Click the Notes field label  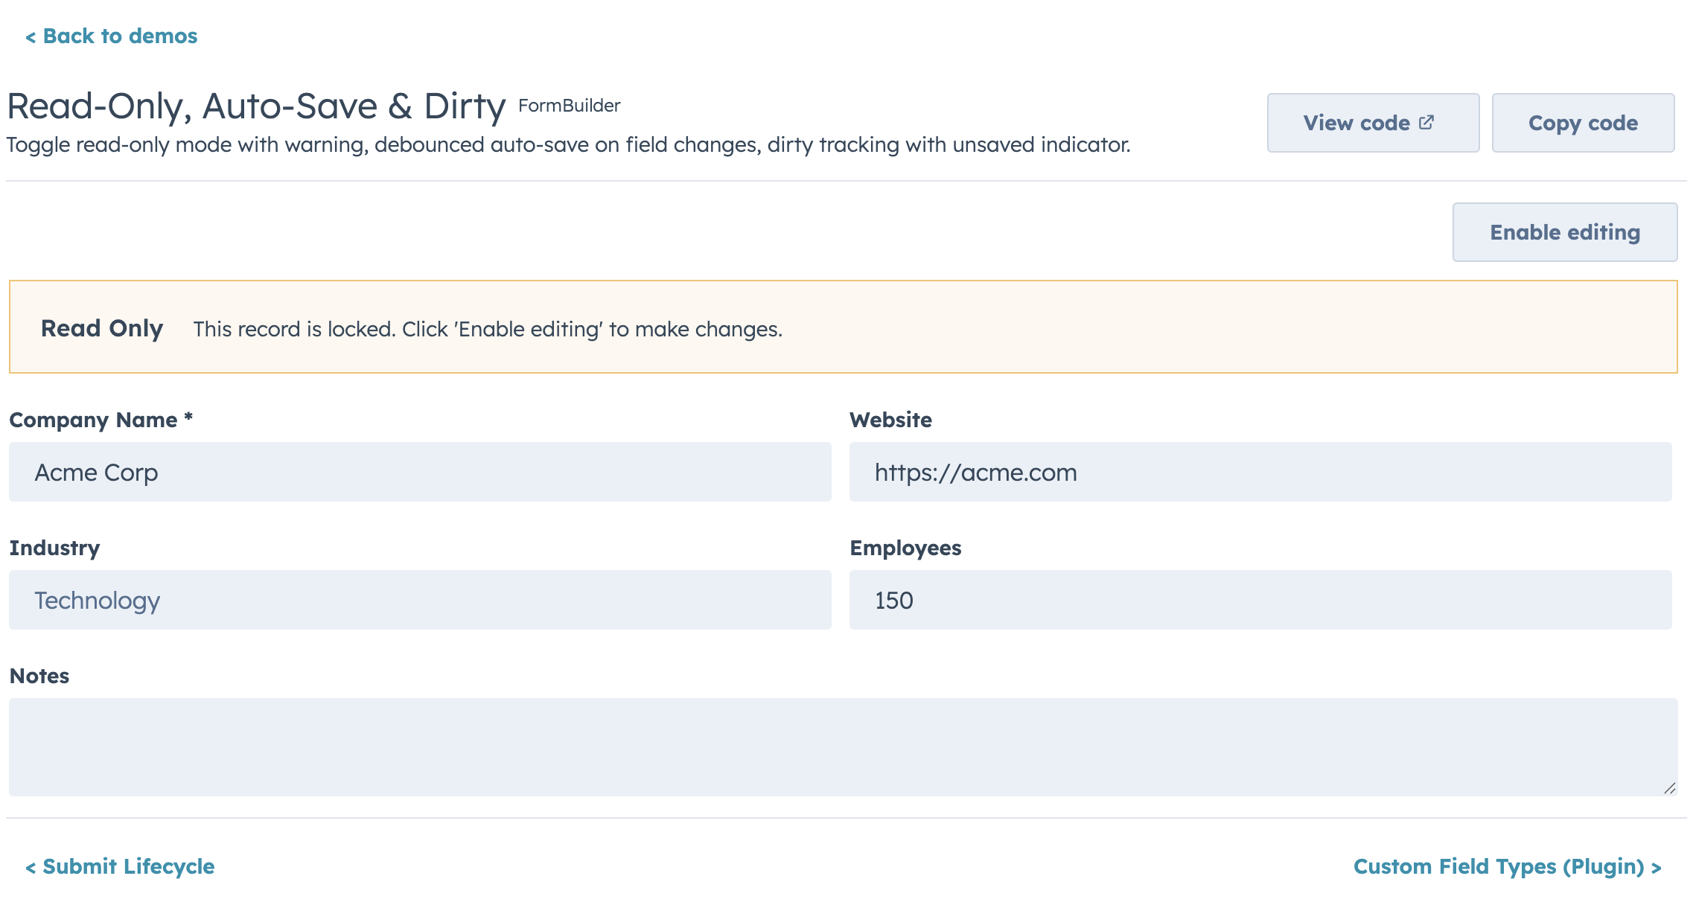(x=39, y=676)
